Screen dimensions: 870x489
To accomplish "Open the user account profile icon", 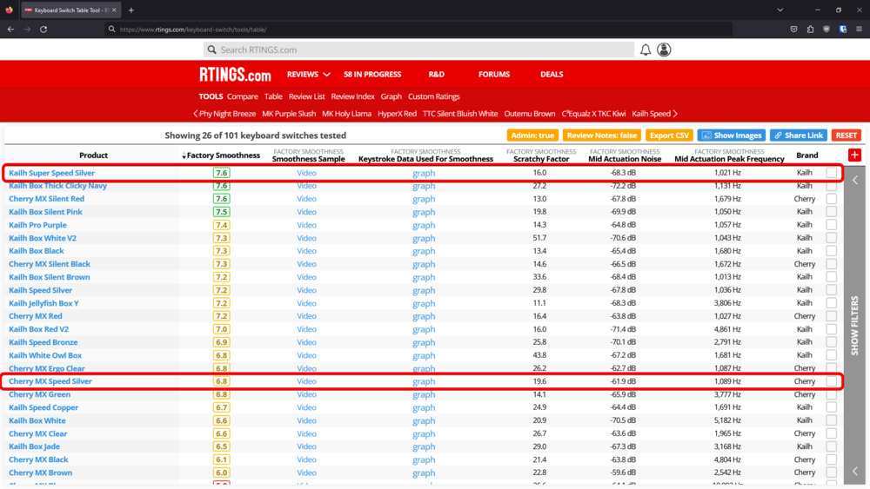I will (x=664, y=50).
